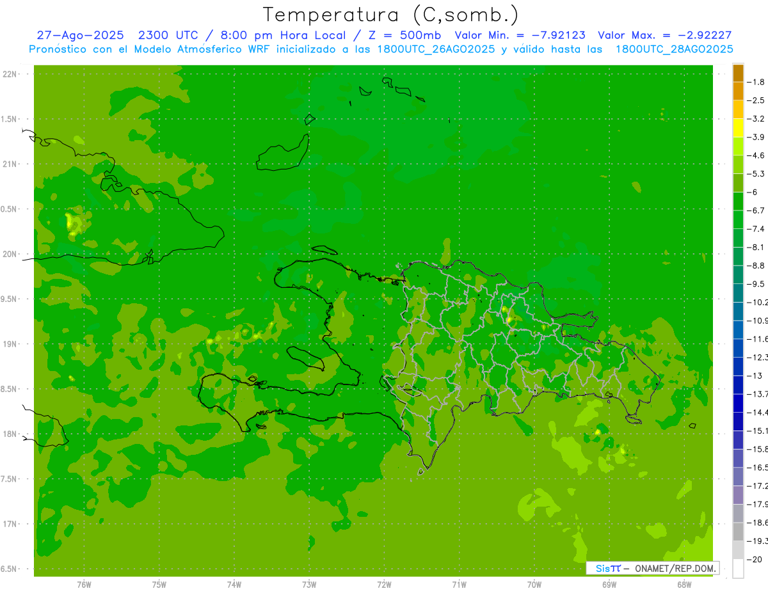Click the "-6.7" colorbar label
This screenshot has width=768, height=593.
click(x=756, y=210)
